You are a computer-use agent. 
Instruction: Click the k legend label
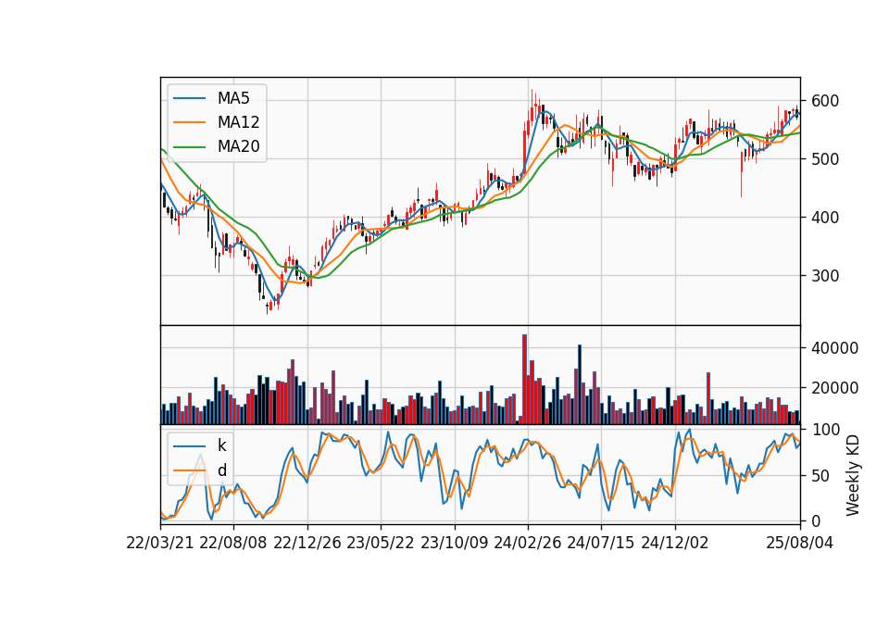[x=221, y=445]
